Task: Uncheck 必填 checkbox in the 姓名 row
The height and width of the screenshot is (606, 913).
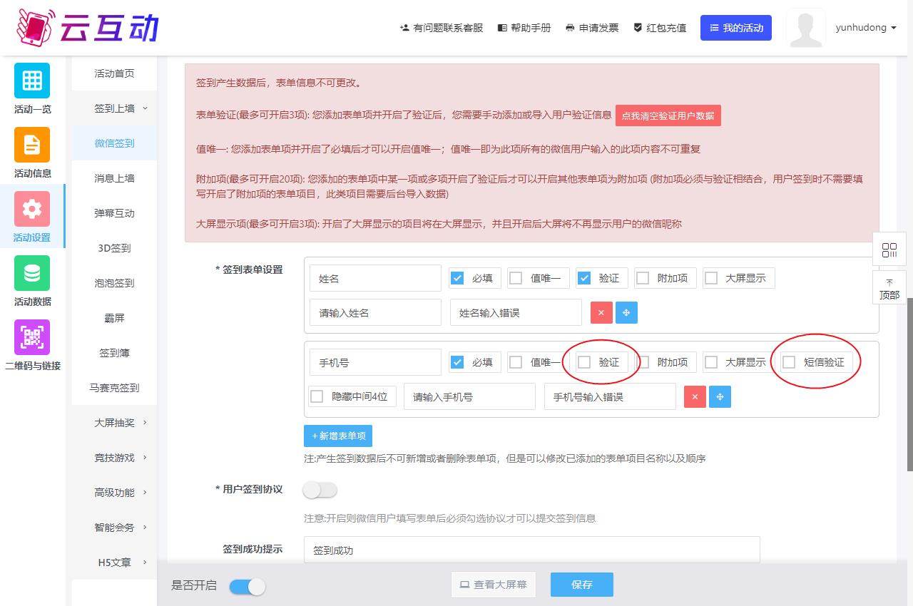Action: coord(458,278)
